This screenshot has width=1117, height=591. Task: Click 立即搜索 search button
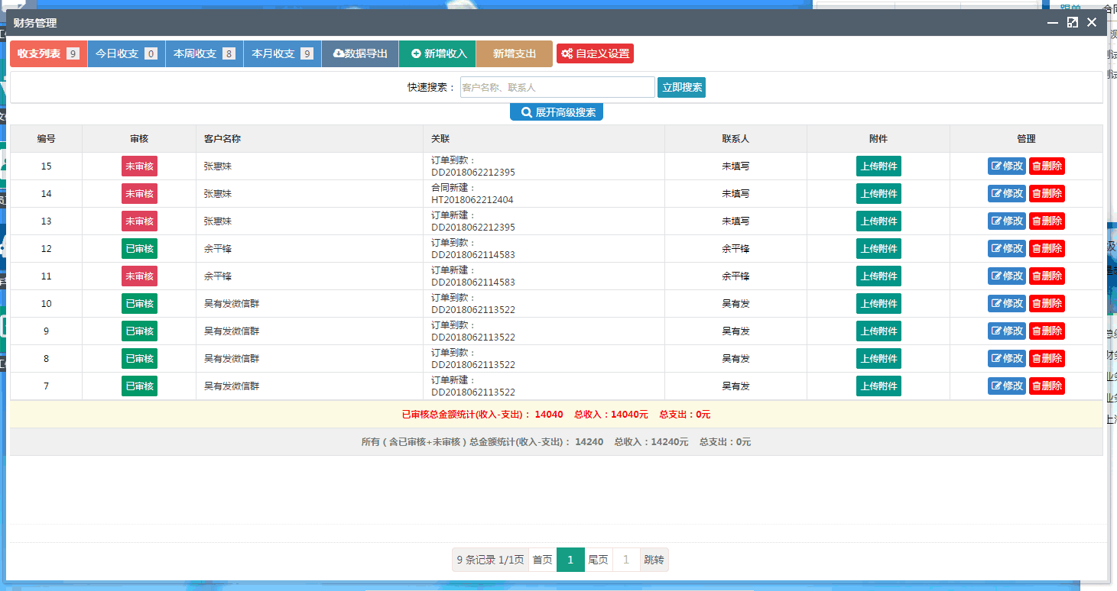(x=681, y=88)
